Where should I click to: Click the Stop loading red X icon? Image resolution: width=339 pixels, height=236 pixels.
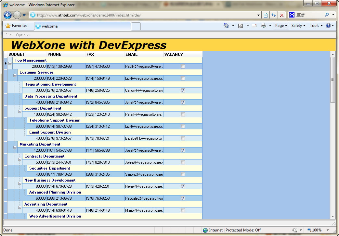282,15
